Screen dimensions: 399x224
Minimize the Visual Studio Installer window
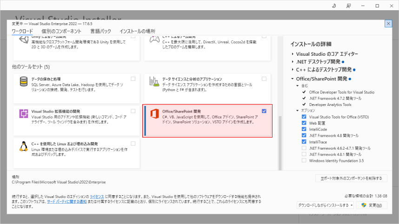click(x=363, y=6)
